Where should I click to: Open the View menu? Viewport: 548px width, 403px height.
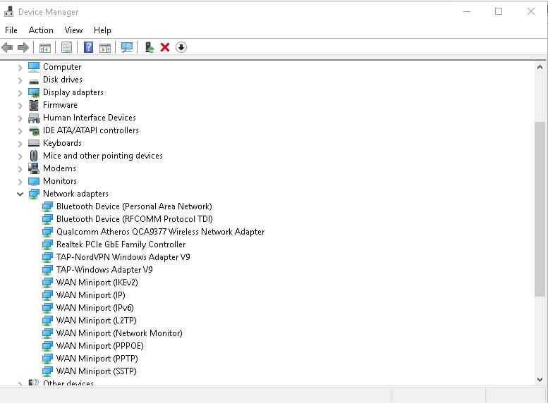[x=73, y=30]
